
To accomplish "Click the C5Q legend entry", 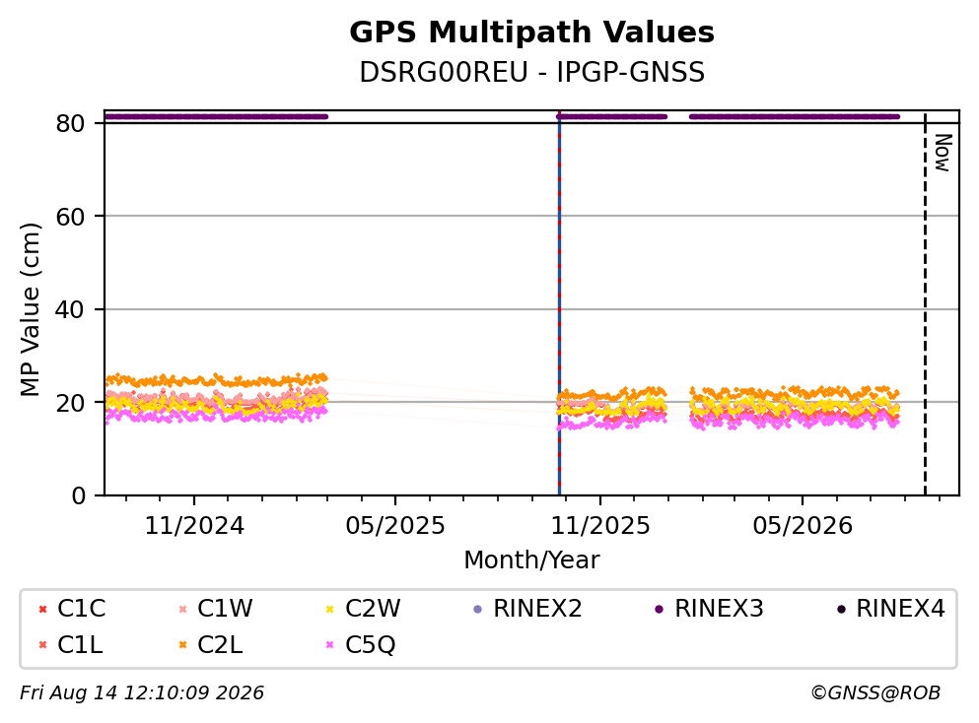I will click(361, 644).
